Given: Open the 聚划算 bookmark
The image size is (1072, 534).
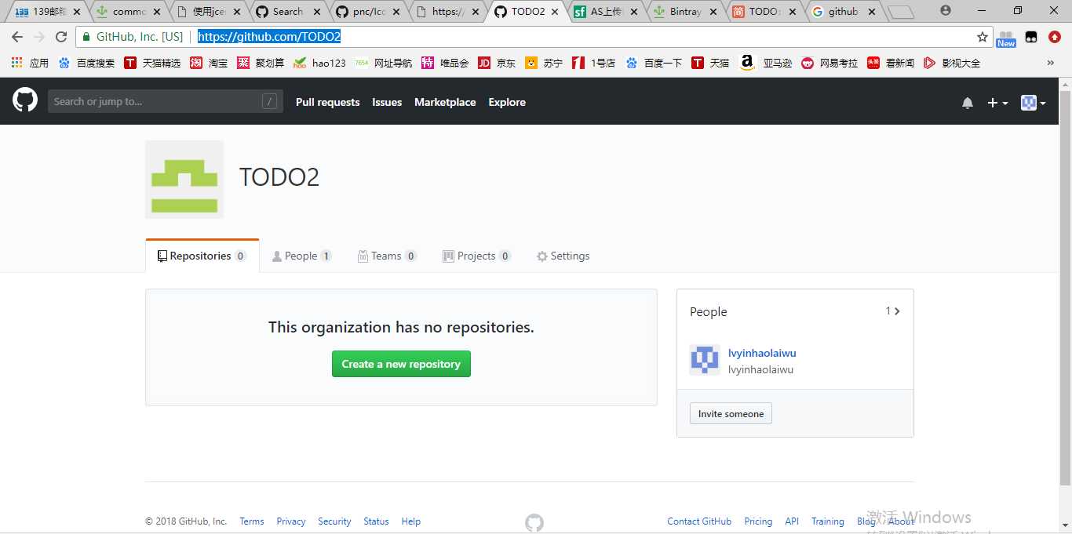Looking at the screenshot, I should click(x=261, y=63).
